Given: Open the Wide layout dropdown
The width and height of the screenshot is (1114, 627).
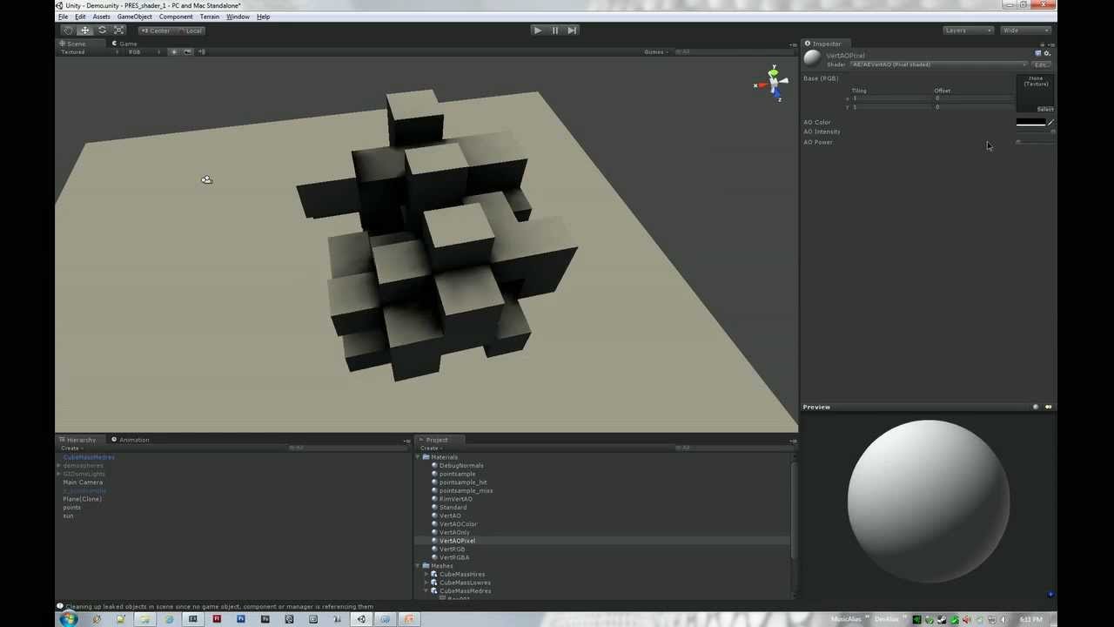Looking at the screenshot, I should pyautogui.click(x=1026, y=30).
